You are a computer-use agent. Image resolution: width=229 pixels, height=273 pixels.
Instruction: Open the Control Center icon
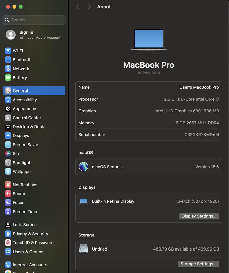click(8, 118)
